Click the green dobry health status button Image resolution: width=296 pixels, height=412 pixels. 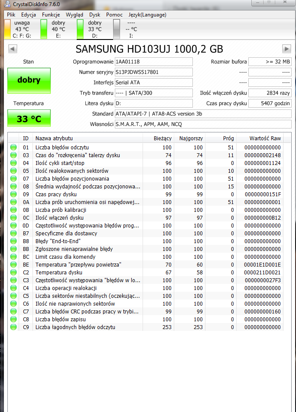(x=29, y=81)
